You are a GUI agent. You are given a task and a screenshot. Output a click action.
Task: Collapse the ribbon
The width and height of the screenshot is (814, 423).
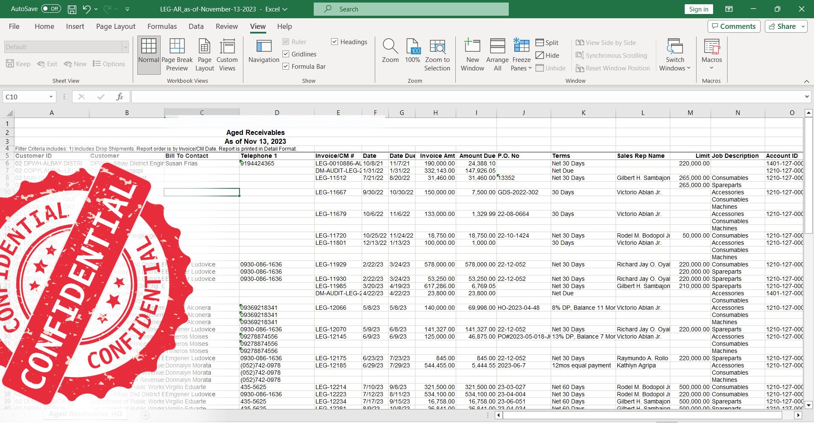point(806,81)
